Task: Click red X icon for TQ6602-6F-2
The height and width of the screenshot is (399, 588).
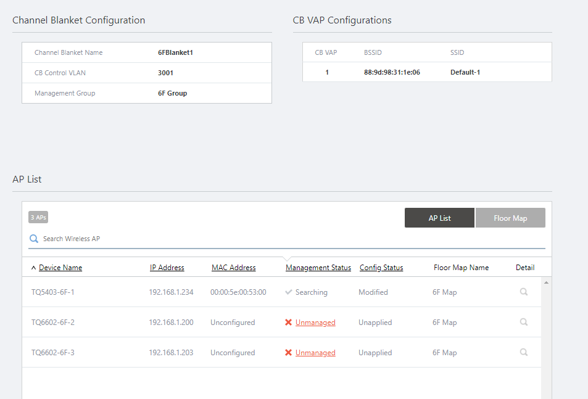Action: 288,323
